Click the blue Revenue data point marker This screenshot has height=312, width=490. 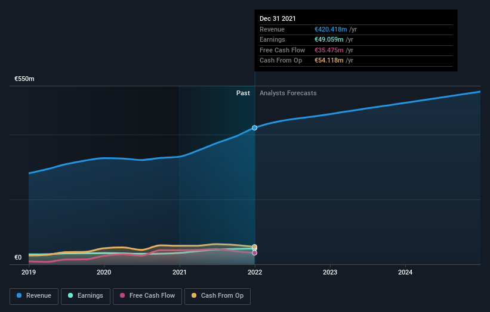[x=255, y=128]
